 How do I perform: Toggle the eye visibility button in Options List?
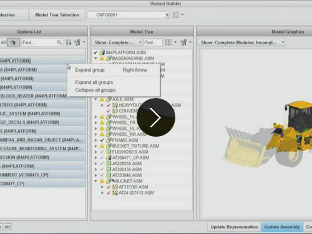[14, 42]
